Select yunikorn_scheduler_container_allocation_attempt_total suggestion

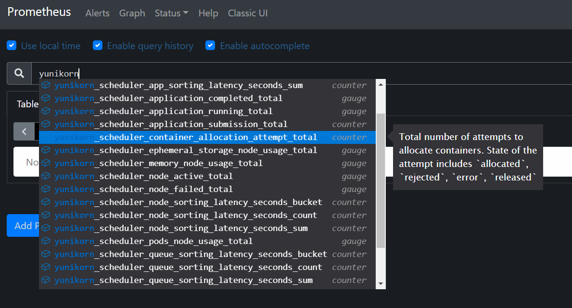point(207,137)
